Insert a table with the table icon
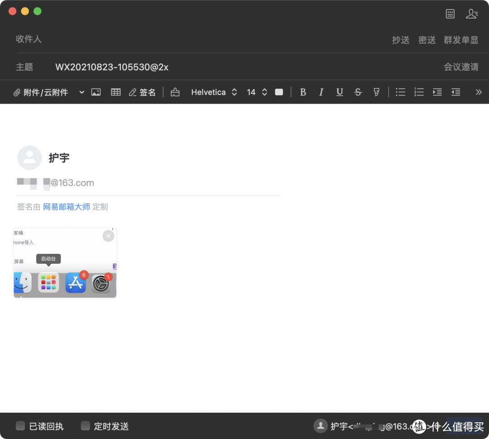 coord(115,92)
